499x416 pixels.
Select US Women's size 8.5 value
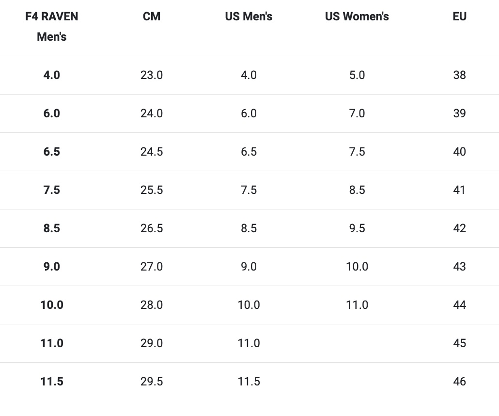pyautogui.click(x=357, y=190)
